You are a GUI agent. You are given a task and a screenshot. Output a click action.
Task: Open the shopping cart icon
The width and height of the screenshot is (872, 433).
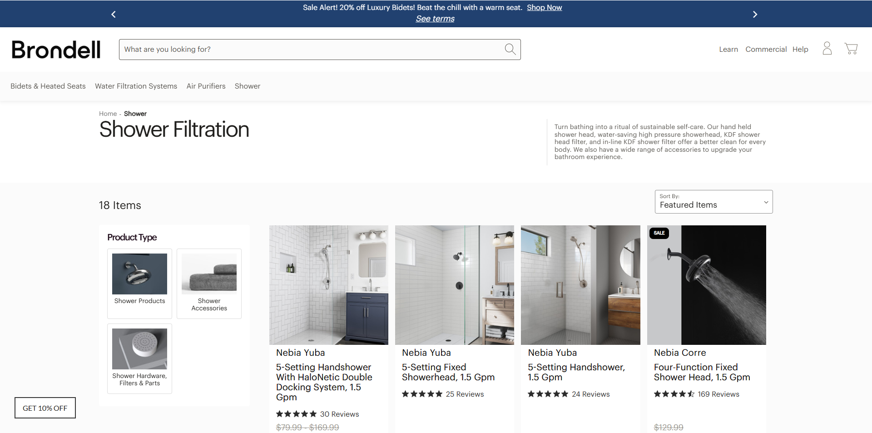851,49
